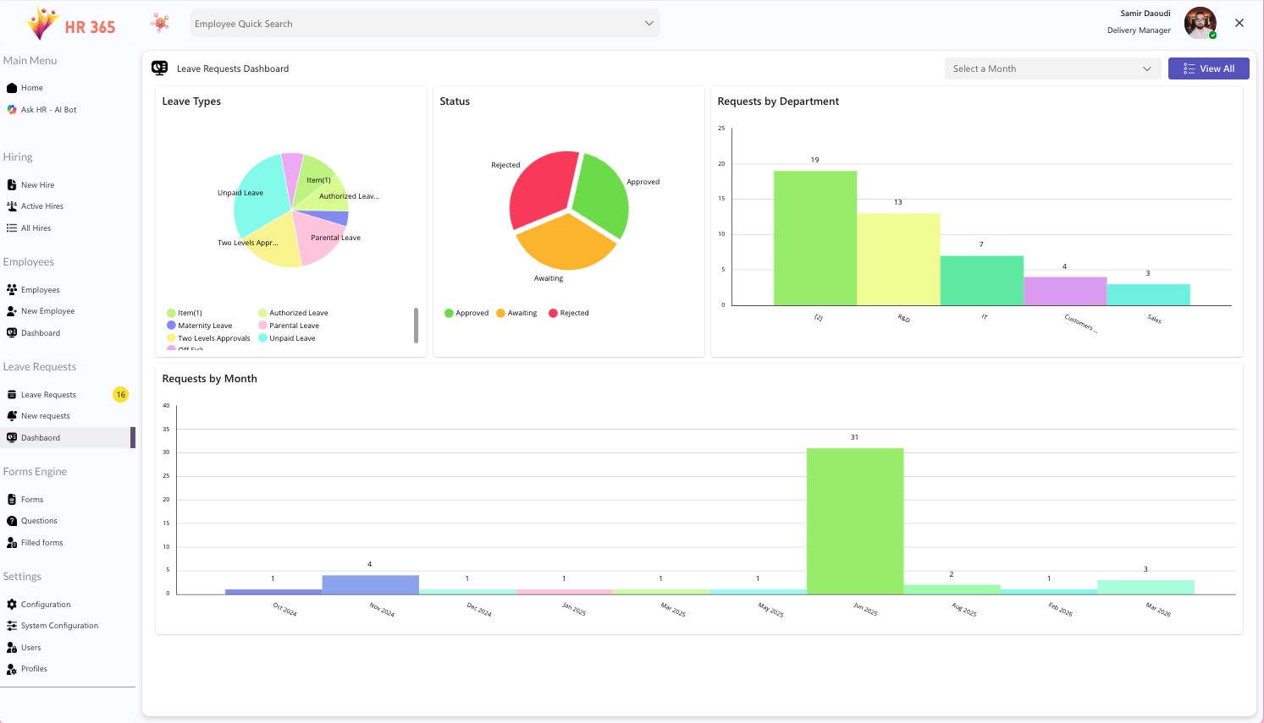
Task: Click the Ask HR AI Bot icon
Action: 12,110
